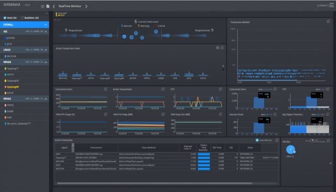Screen dimensions: 336x192
Task: Collapse the WENS2 host group
Action: tap(45, 99)
